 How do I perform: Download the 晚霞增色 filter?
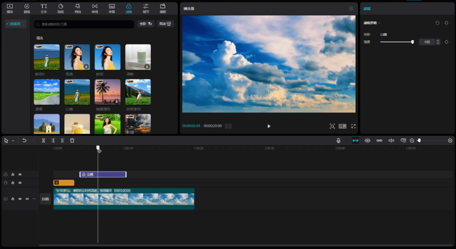tap(117, 102)
